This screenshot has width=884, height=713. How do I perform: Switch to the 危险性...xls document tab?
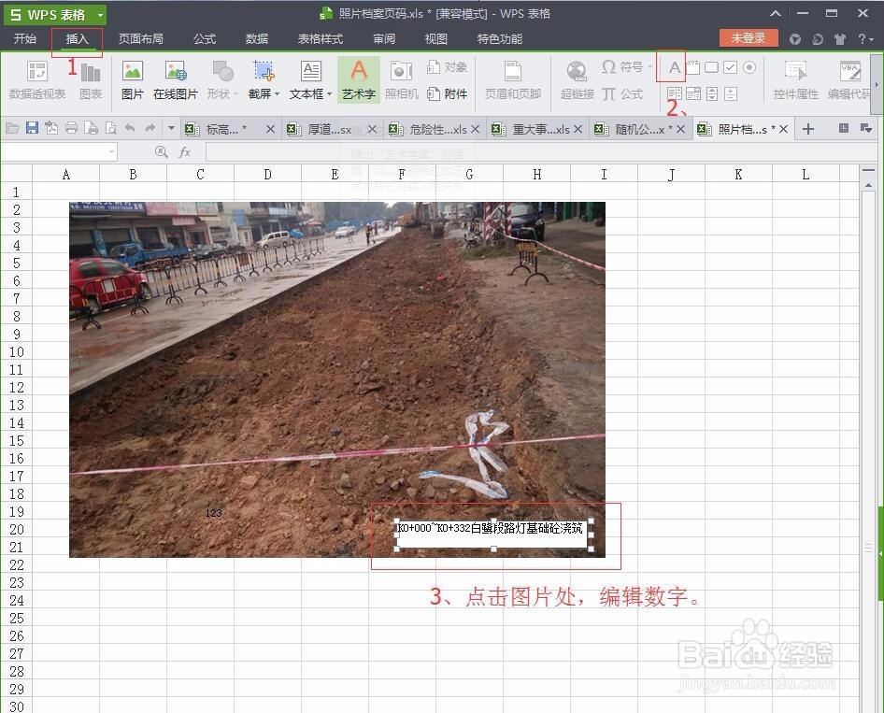pos(433,129)
